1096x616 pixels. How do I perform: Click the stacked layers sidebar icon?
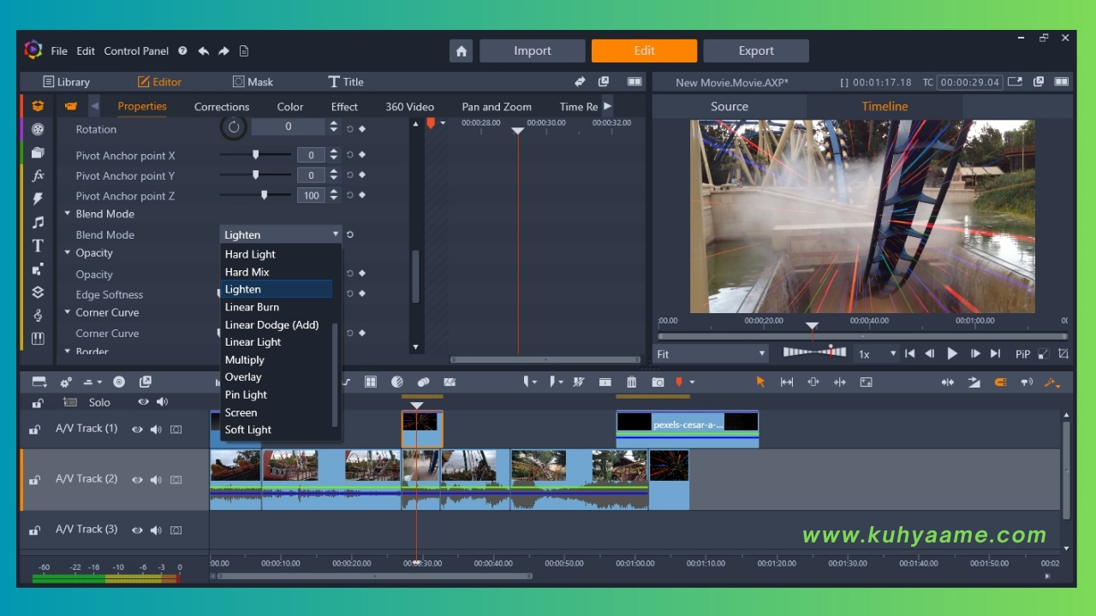pos(38,292)
